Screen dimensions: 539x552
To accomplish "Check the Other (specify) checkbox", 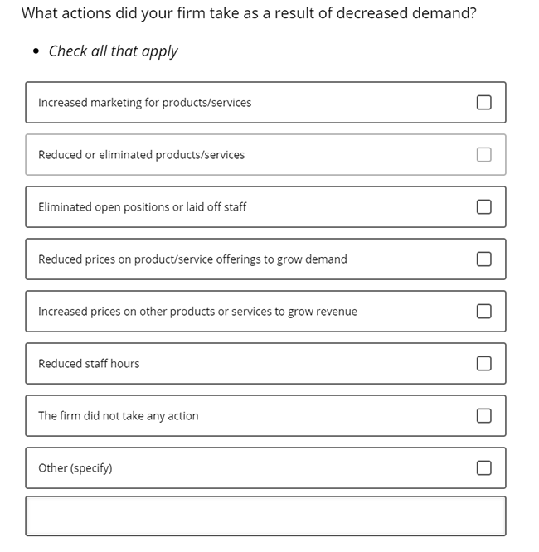I will tap(483, 467).
